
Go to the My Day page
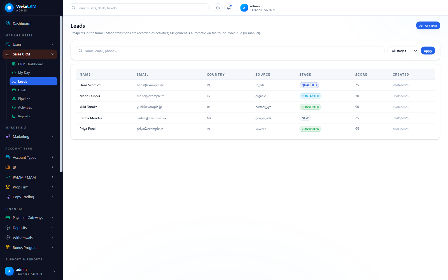pos(33,73)
